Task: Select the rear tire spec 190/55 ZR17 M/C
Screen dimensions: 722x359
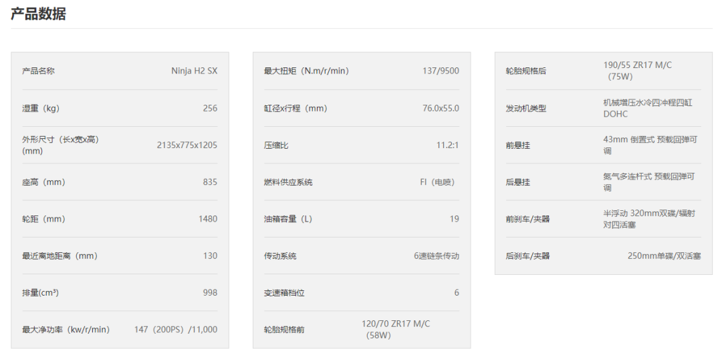Action: (x=637, y=65)
